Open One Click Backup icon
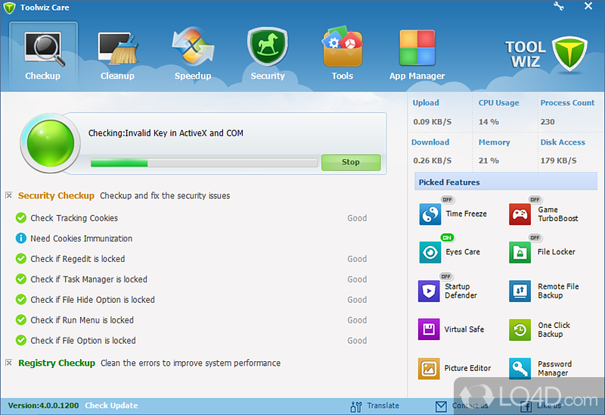 coord(520,329)
